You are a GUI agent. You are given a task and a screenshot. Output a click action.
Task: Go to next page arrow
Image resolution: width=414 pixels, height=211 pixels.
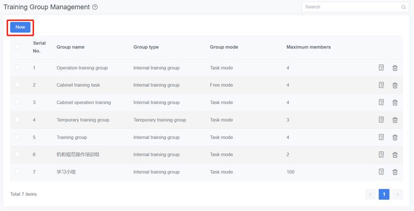point(397,195)
